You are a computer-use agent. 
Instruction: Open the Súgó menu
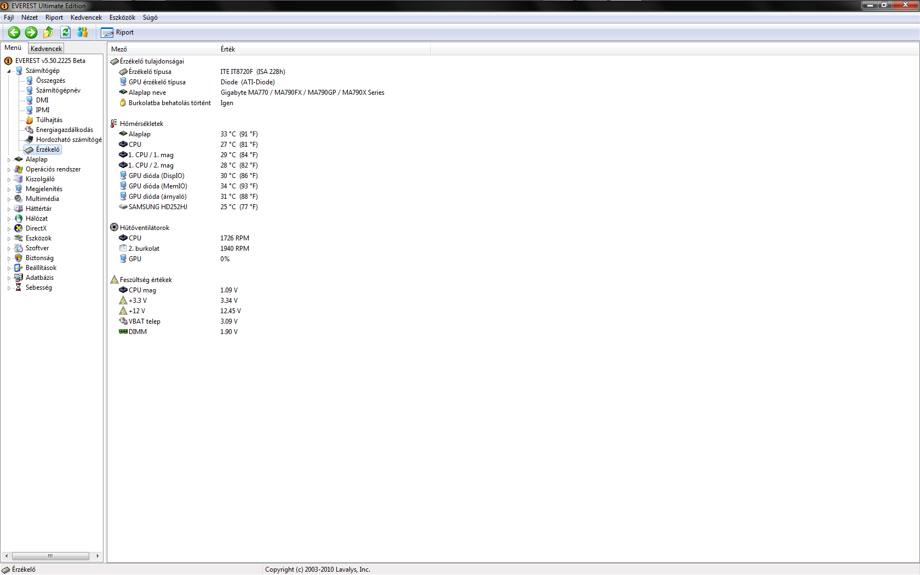pos(150,18)
